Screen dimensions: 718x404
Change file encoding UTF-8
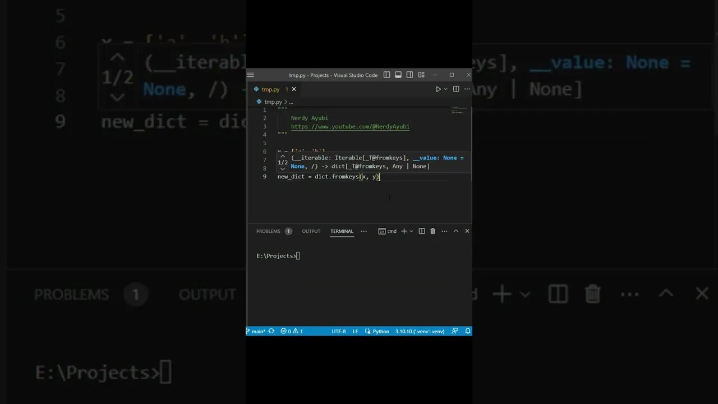339,332
